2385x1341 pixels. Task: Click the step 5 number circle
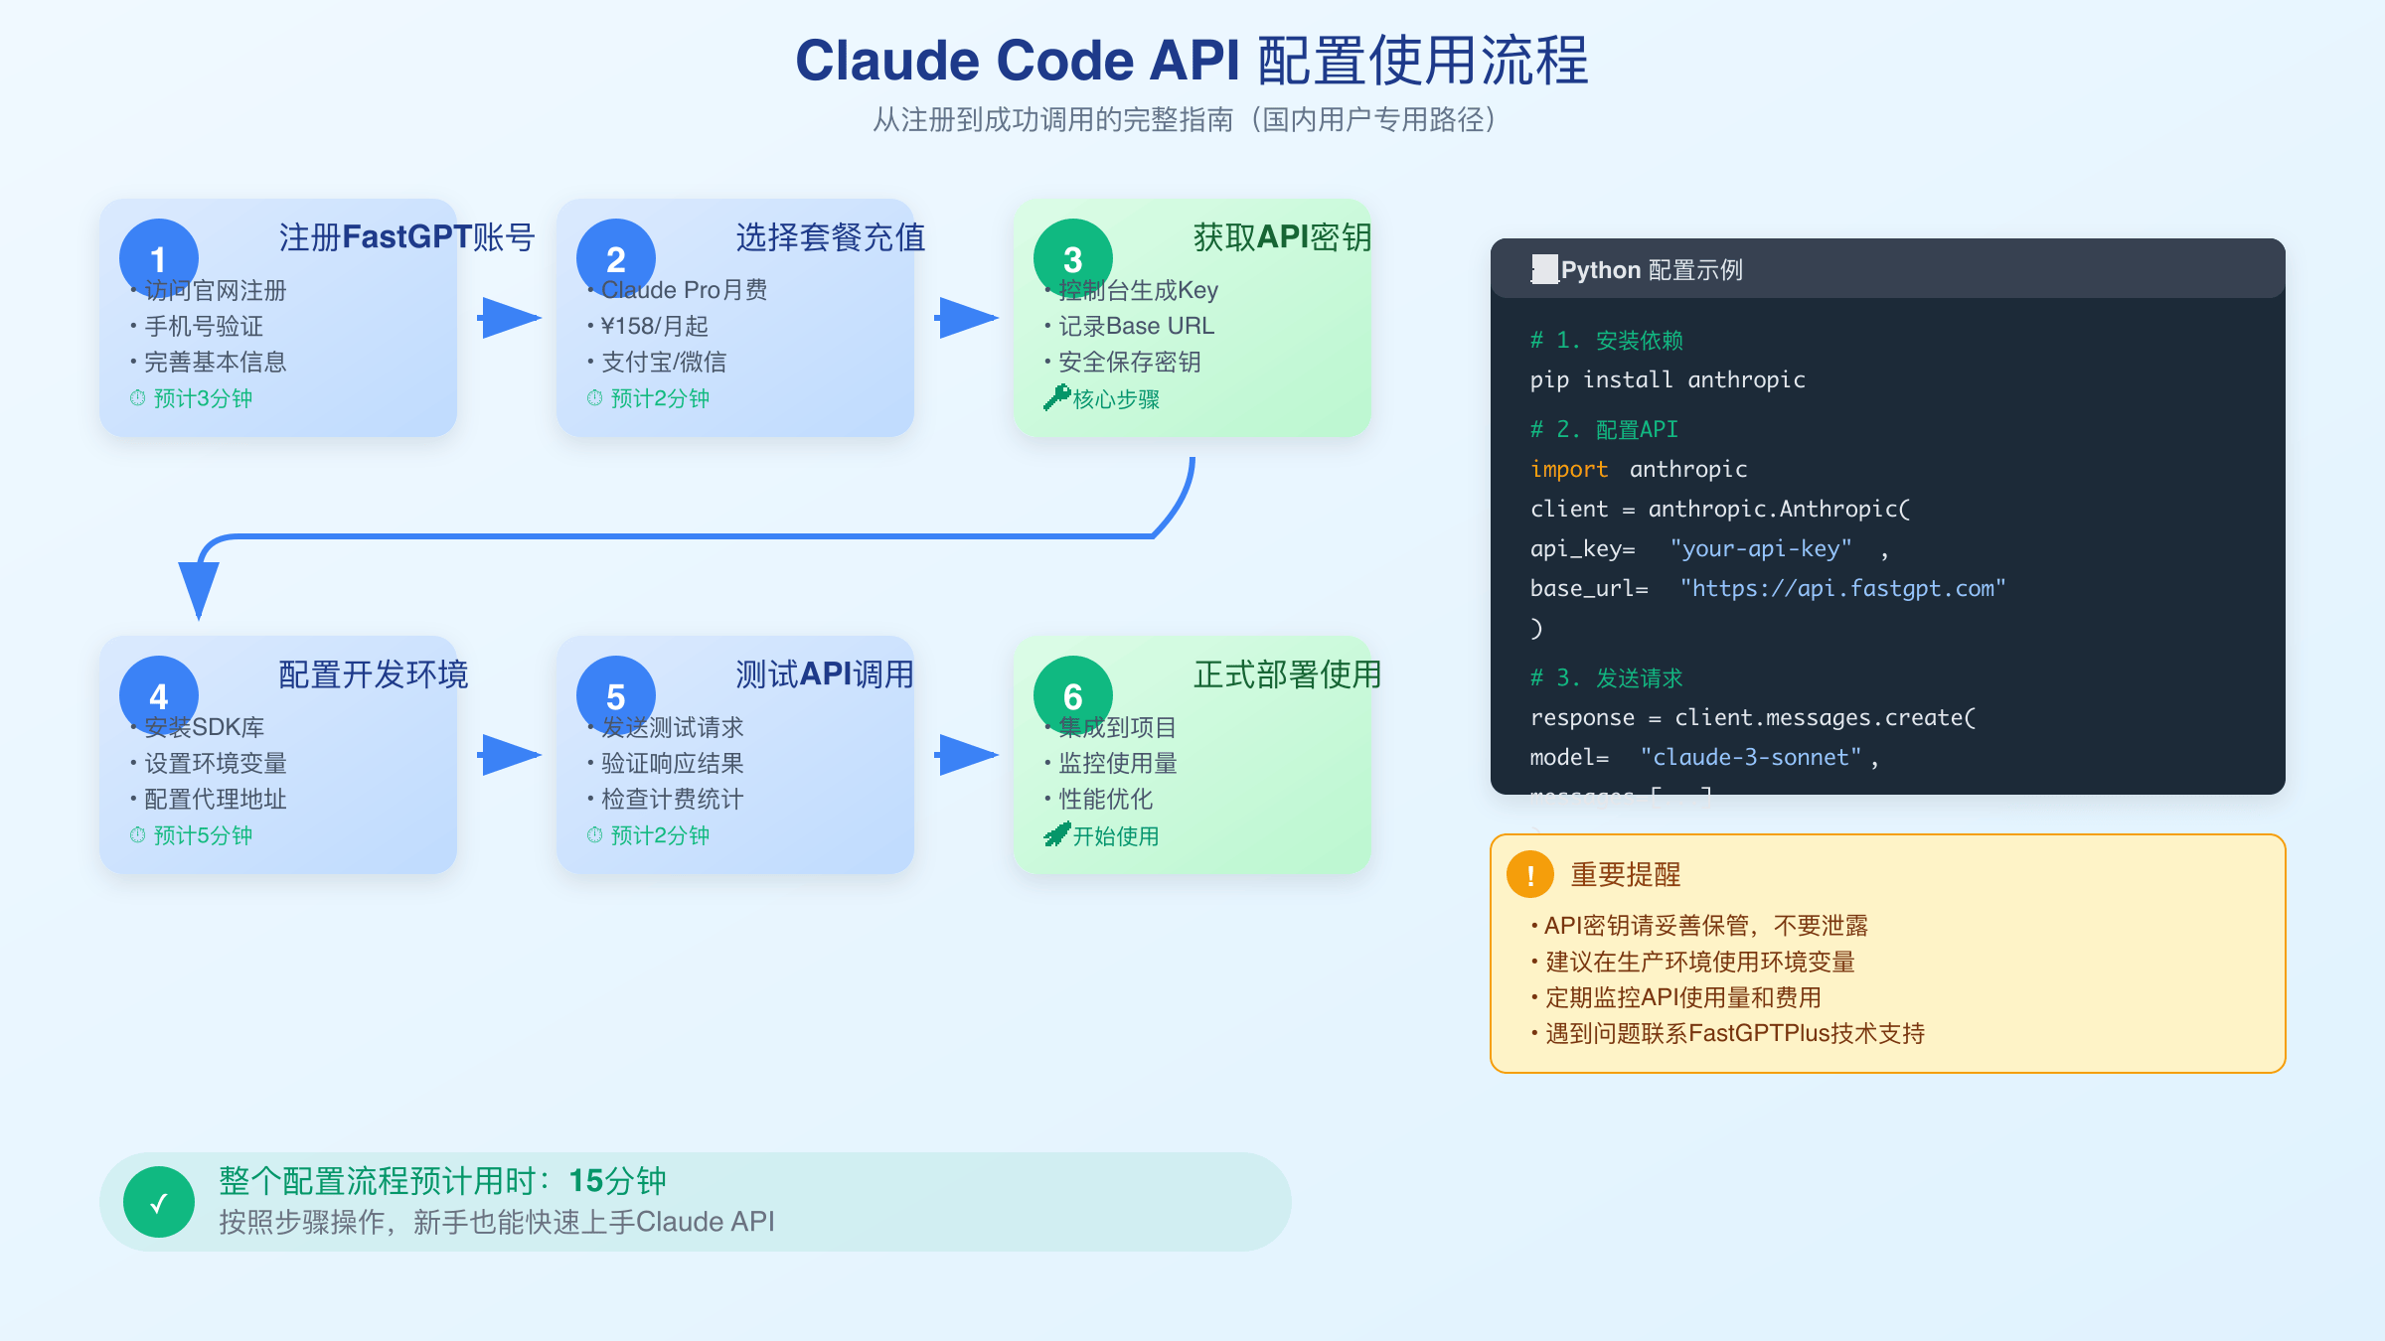[616, 695]
